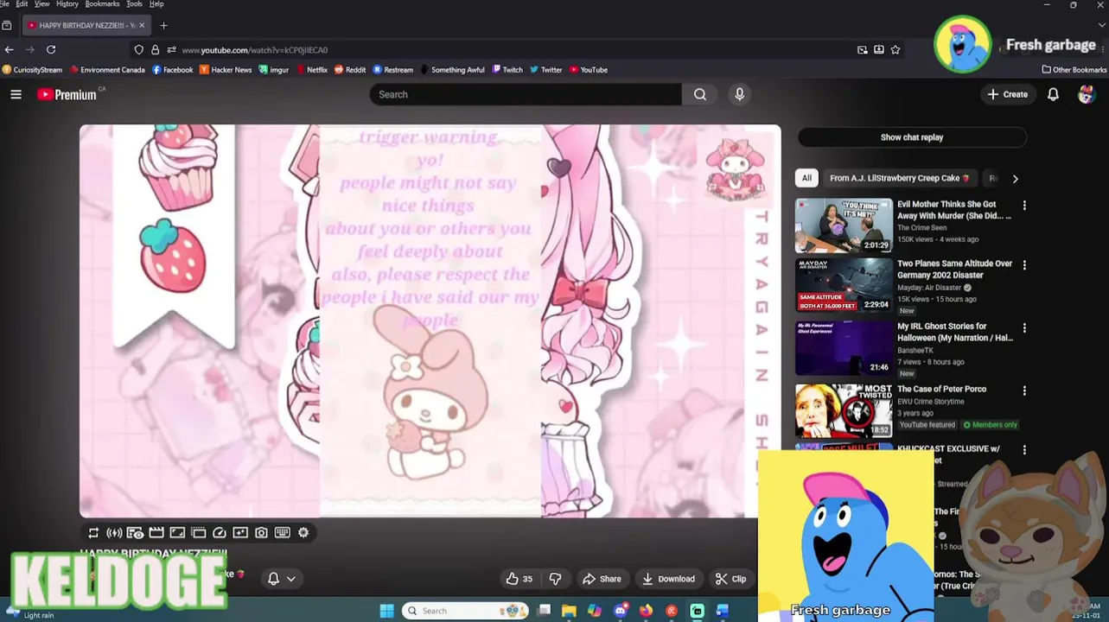Open The Case of Peter Porco title link
Viewport: 1109px width, 622px height.
coord(941,389)
